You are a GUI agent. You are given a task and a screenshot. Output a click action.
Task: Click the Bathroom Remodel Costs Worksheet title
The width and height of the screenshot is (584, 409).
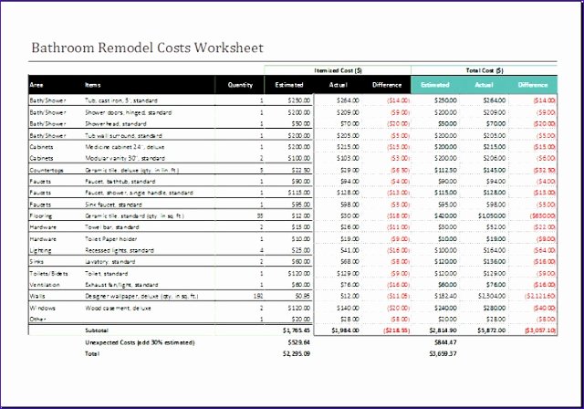click(x=148, y=47)
